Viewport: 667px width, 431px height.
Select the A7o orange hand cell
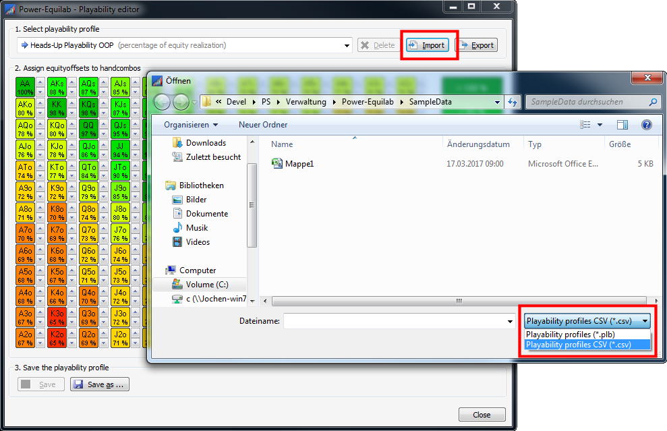[x=25, y=233]
